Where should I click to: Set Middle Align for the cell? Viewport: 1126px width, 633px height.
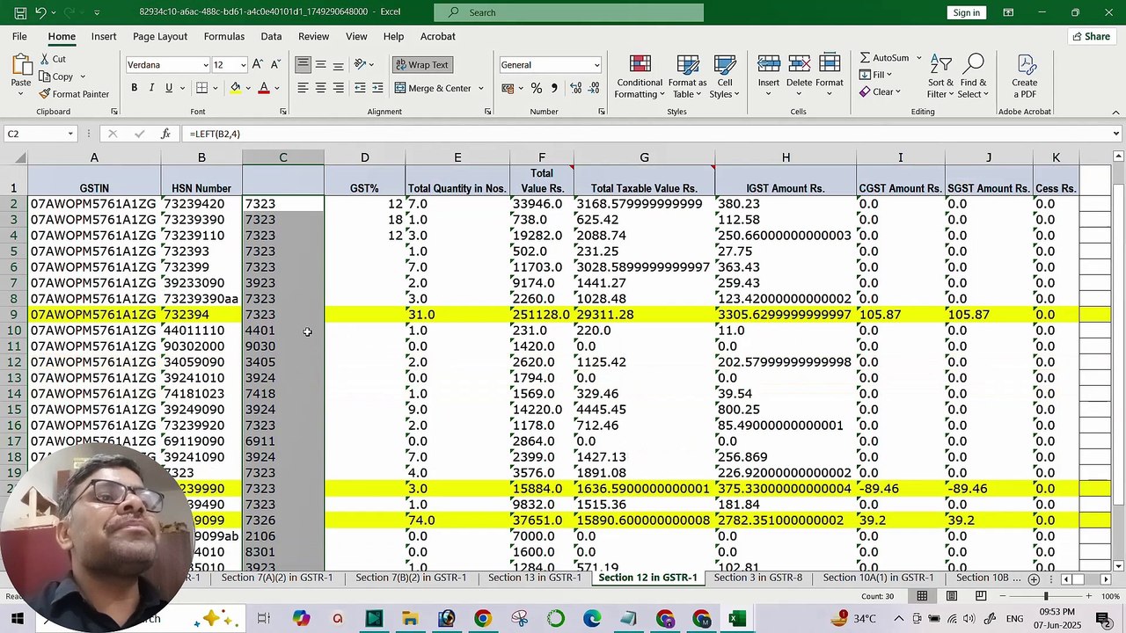pyautogui.click(x=320, y=65)
